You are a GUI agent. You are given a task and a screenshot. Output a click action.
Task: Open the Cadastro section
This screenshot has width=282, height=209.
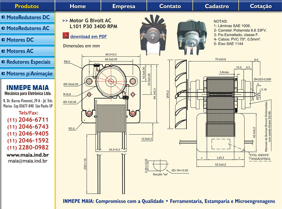click(217, 6)
